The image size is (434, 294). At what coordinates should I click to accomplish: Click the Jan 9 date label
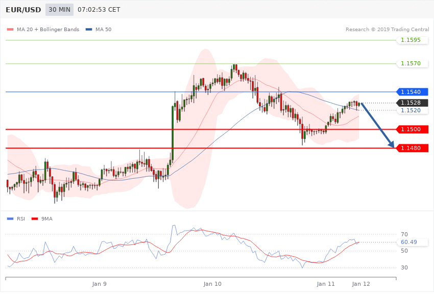pos(100,284)
